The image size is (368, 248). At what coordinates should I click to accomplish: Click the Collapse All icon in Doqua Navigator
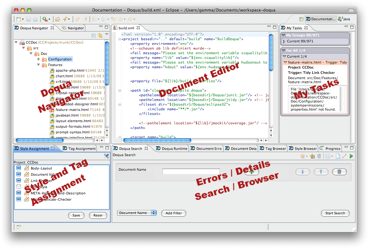[x=94, y=36]
